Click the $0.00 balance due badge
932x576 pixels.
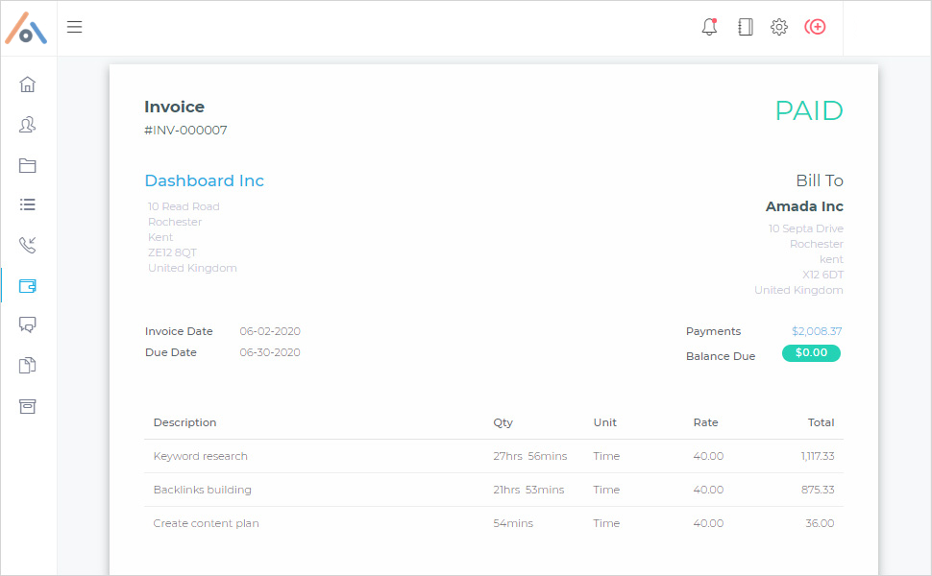[811, 353]
